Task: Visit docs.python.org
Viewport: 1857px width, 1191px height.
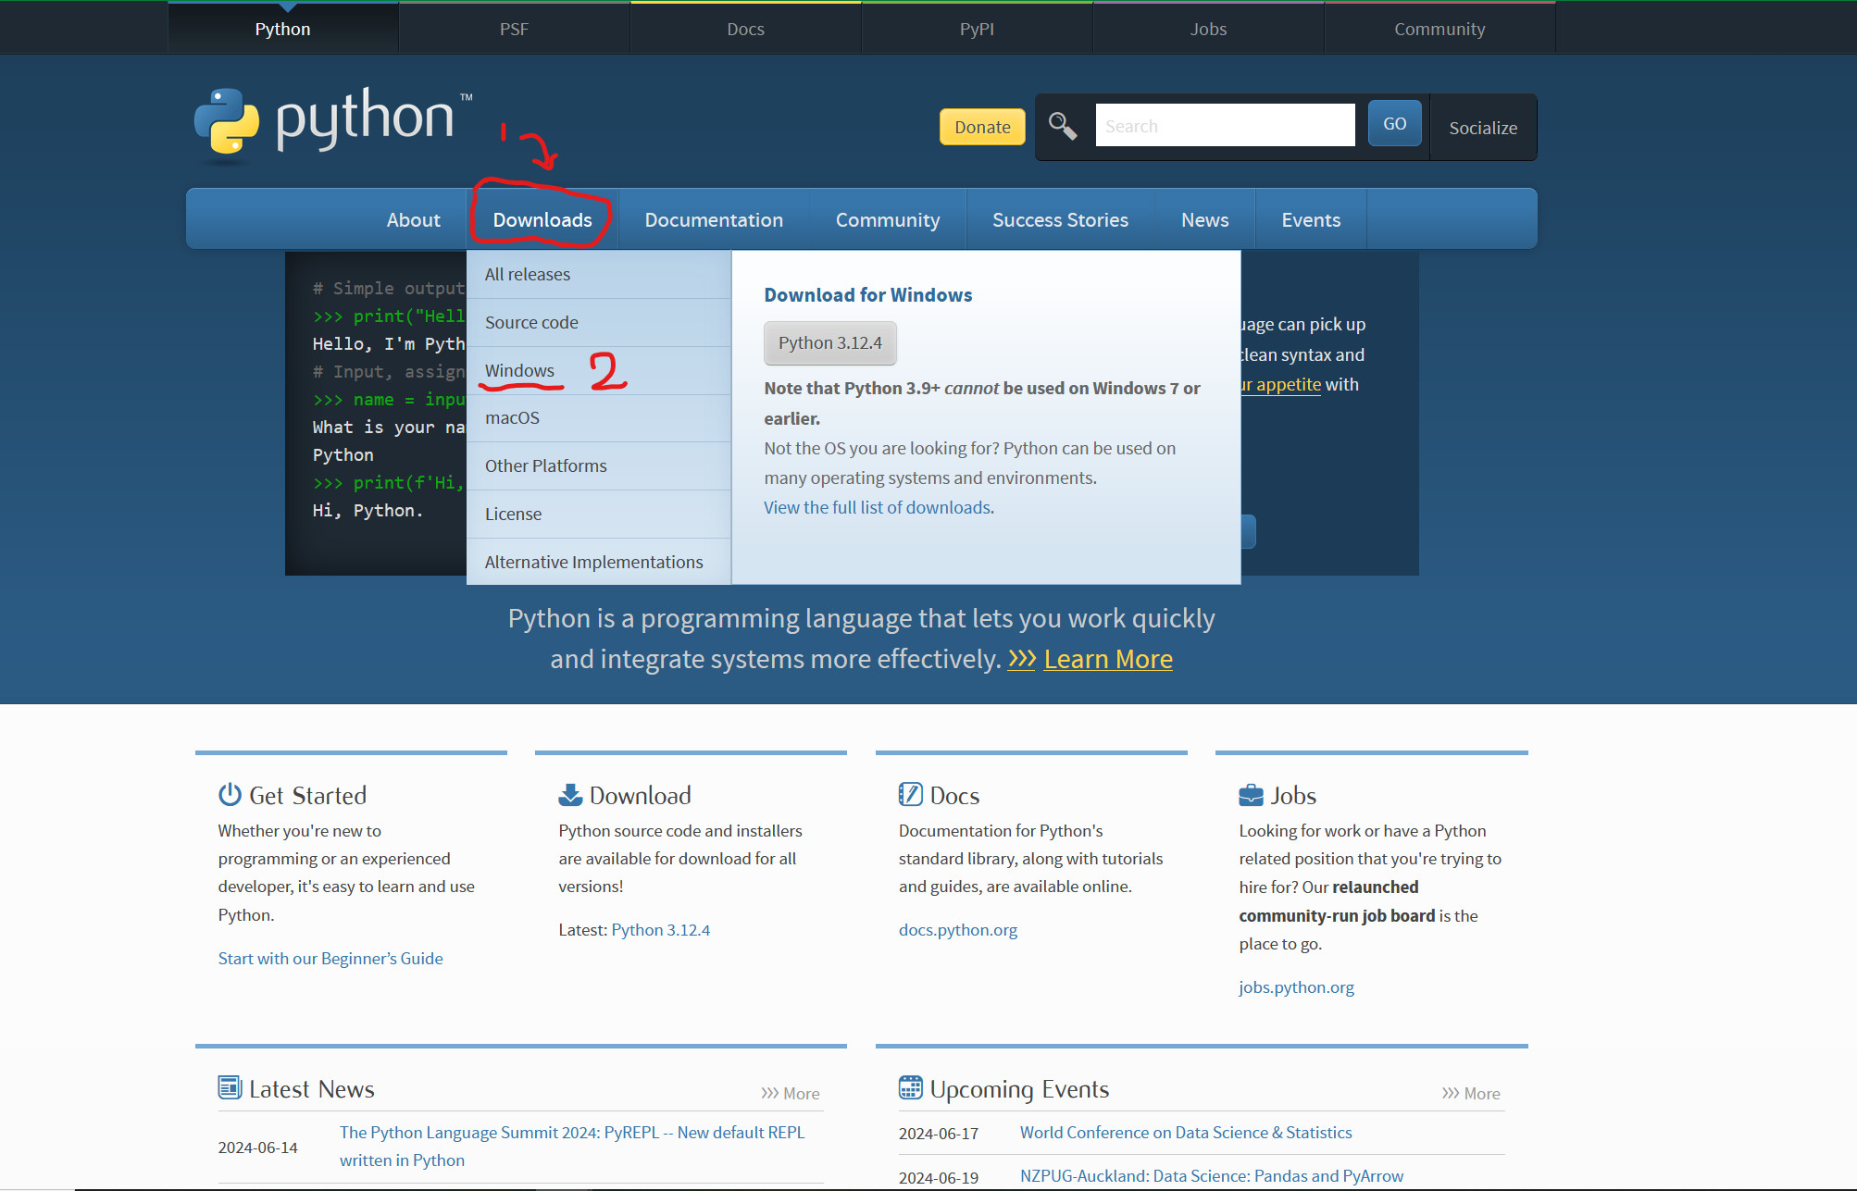Action: click(x=957, y=929)
